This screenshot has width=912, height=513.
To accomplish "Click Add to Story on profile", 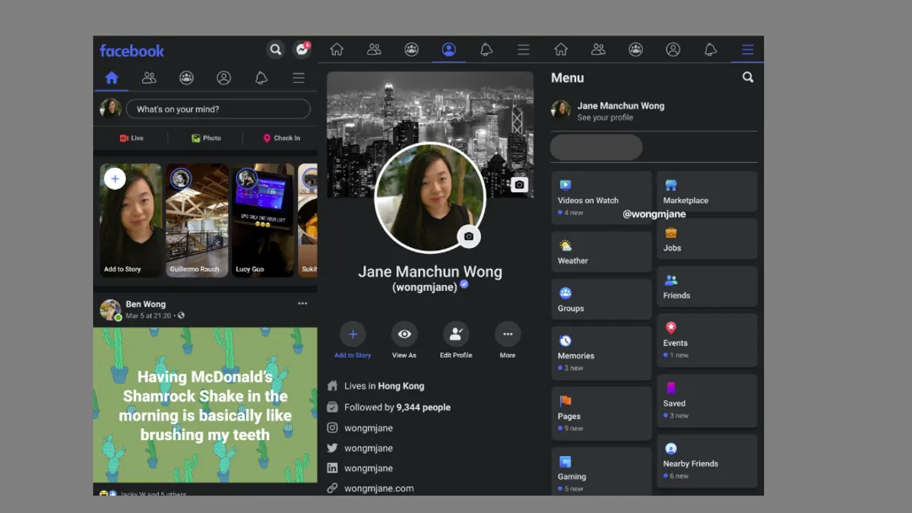I will click(353, 340).
